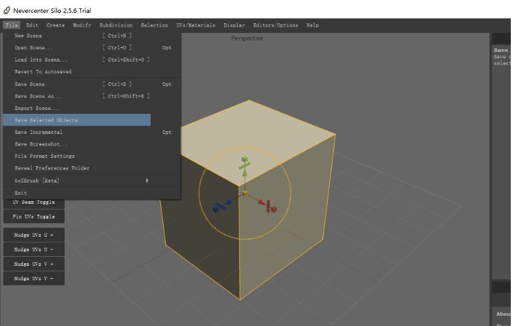Expand the GoZBrush [Beta] submenu arrow
The image size is (516, 326).
point(147,180)
